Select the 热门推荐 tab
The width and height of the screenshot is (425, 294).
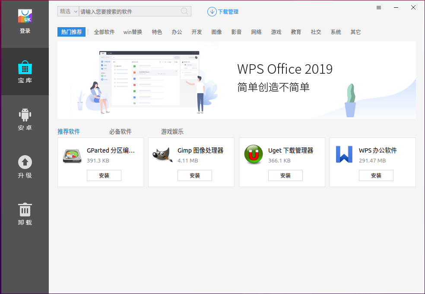(x=72, y=32)
